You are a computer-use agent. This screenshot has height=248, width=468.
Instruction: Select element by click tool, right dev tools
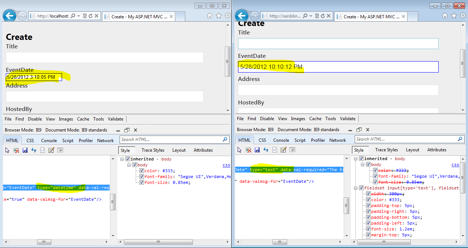point(240,150)
